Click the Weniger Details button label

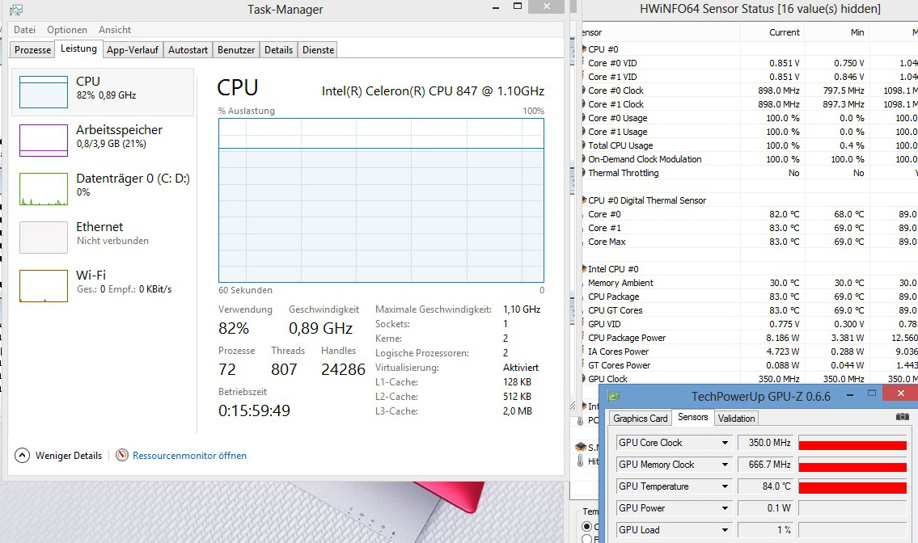pos(69,455)
